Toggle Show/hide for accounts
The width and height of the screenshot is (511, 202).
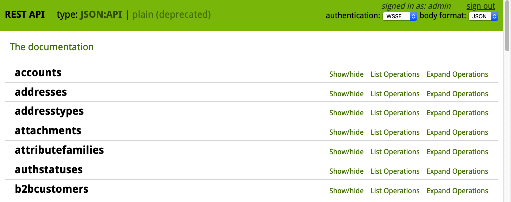(x=346, y=74)
